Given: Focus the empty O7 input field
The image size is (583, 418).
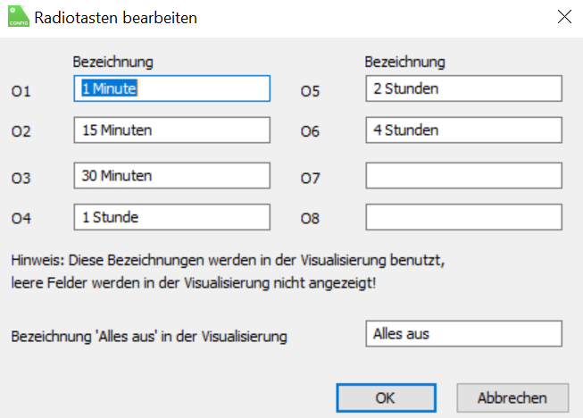Looking at the screenshot, I should click(463, 176).
